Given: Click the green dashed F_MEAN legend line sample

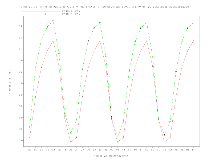Looking at the screenshot, I should click(x=41, y=14).
